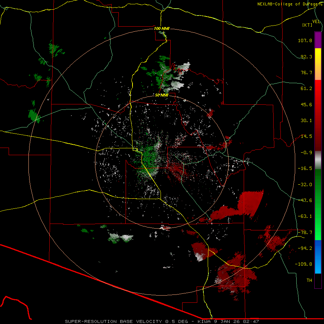The height and width of the screenshot is (324, 324).
Task: Click the [KT] units label
Action: pos(307,25)
